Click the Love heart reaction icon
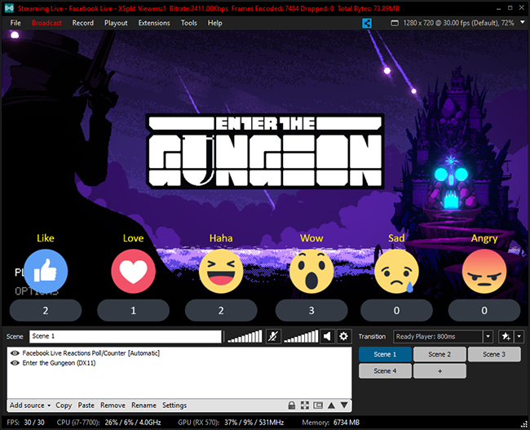The height and width of the screenshot is (430, 530). point(133,272)
